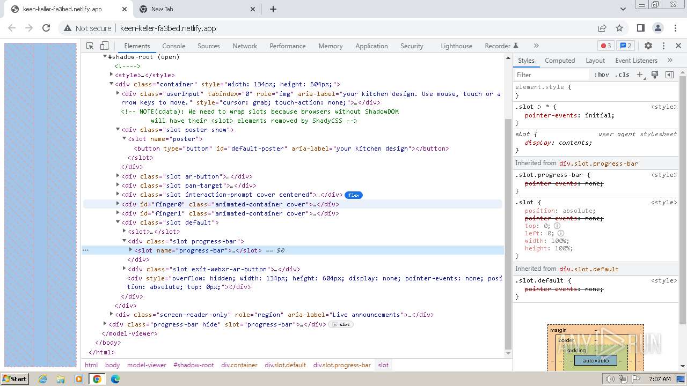The height and width of the screenshot is (386, 687).
Task: Expand the screen-reader-only div node
Action: (x=112, y=315)
